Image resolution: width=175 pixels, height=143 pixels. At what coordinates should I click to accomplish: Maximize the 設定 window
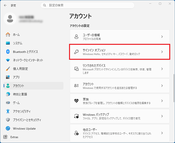(x=160, y=4)
